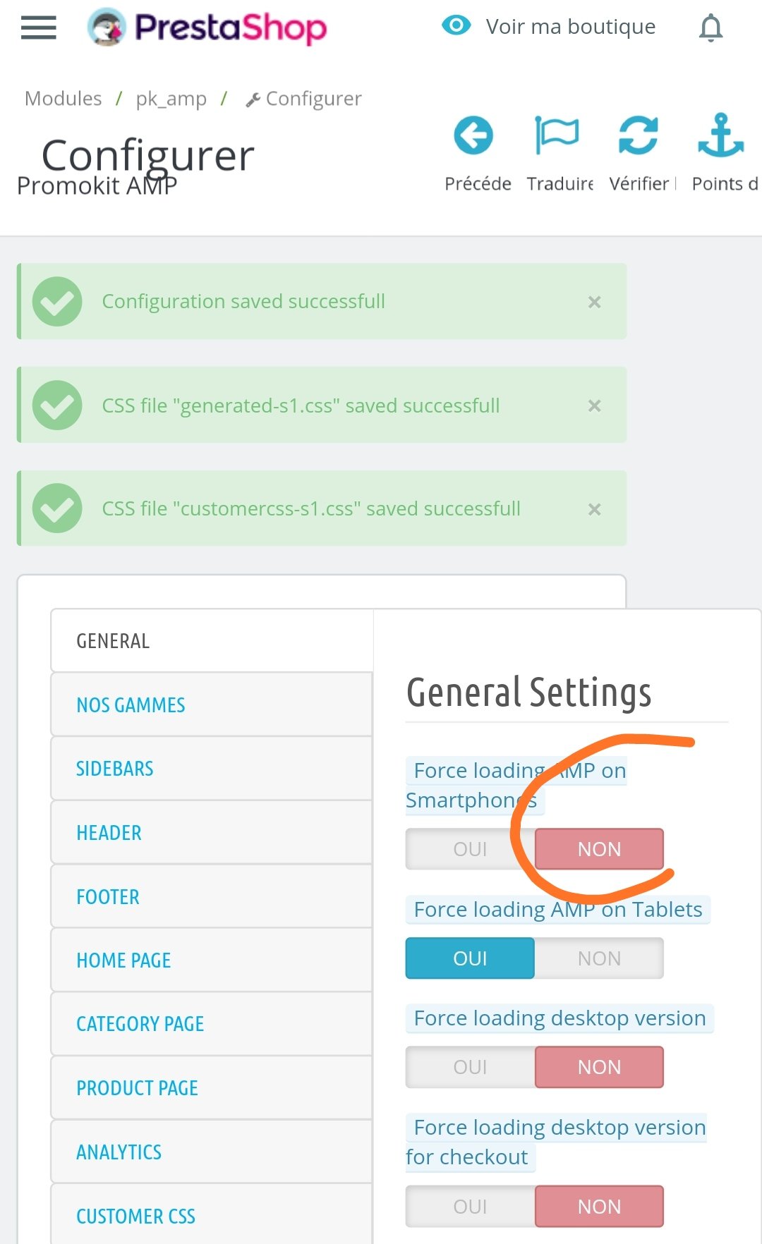The image size is (762, 1244).
Task: Close the generated-s1.css saved alert
Action: 595,406
